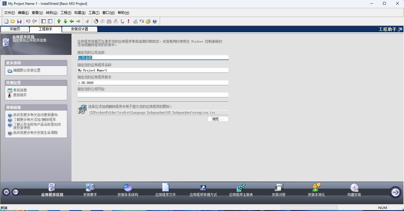
Task: Click the green down arrow toolbar icon
Action: (65, 21)
